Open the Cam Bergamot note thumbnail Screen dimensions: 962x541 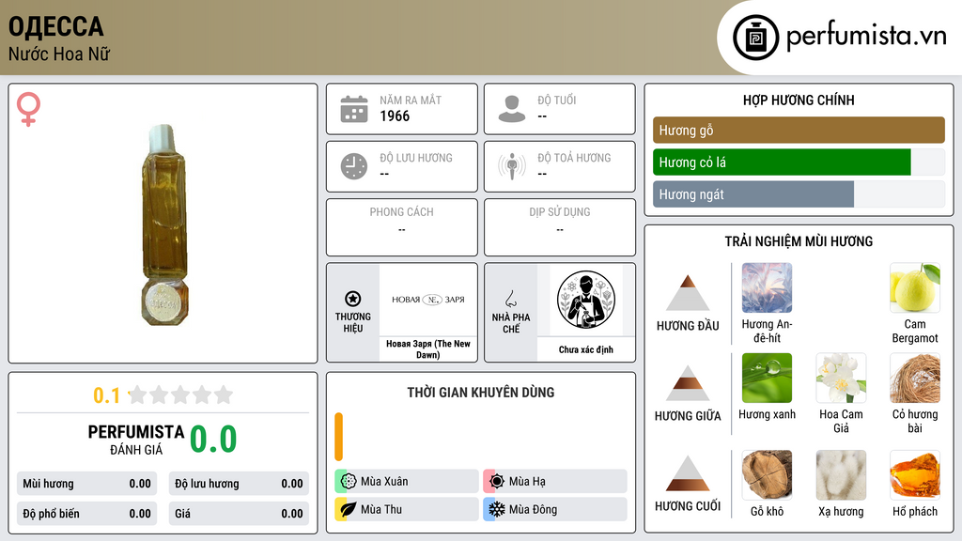coord(915,287)
